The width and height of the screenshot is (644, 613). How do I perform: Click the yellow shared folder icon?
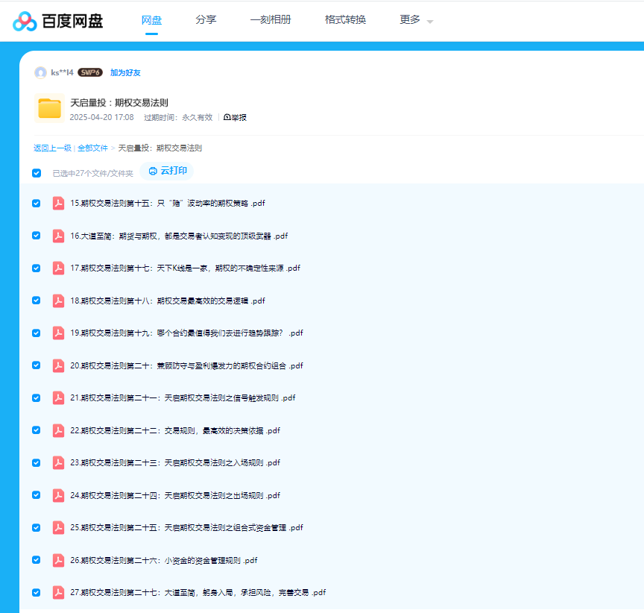point(49,108)
